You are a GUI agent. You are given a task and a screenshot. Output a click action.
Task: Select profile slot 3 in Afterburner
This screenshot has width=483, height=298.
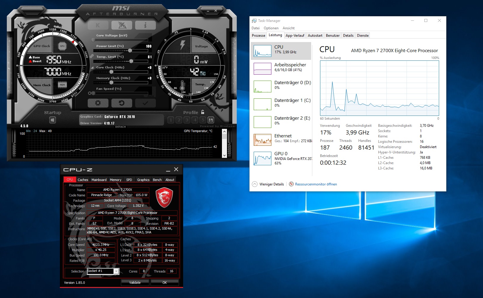187,120
